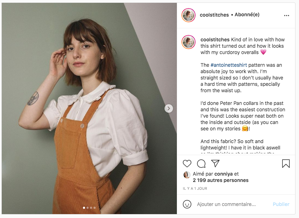Click the coolstitches username in header
Screen dimensions: 299x218
[x=214, y=15]
